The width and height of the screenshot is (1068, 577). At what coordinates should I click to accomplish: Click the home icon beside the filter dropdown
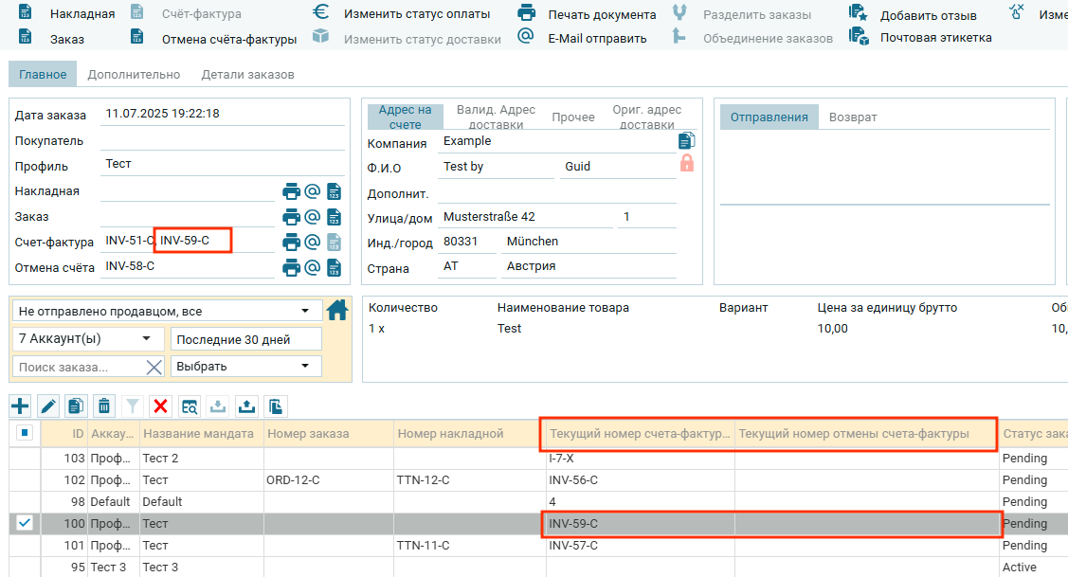pos(337,310)
